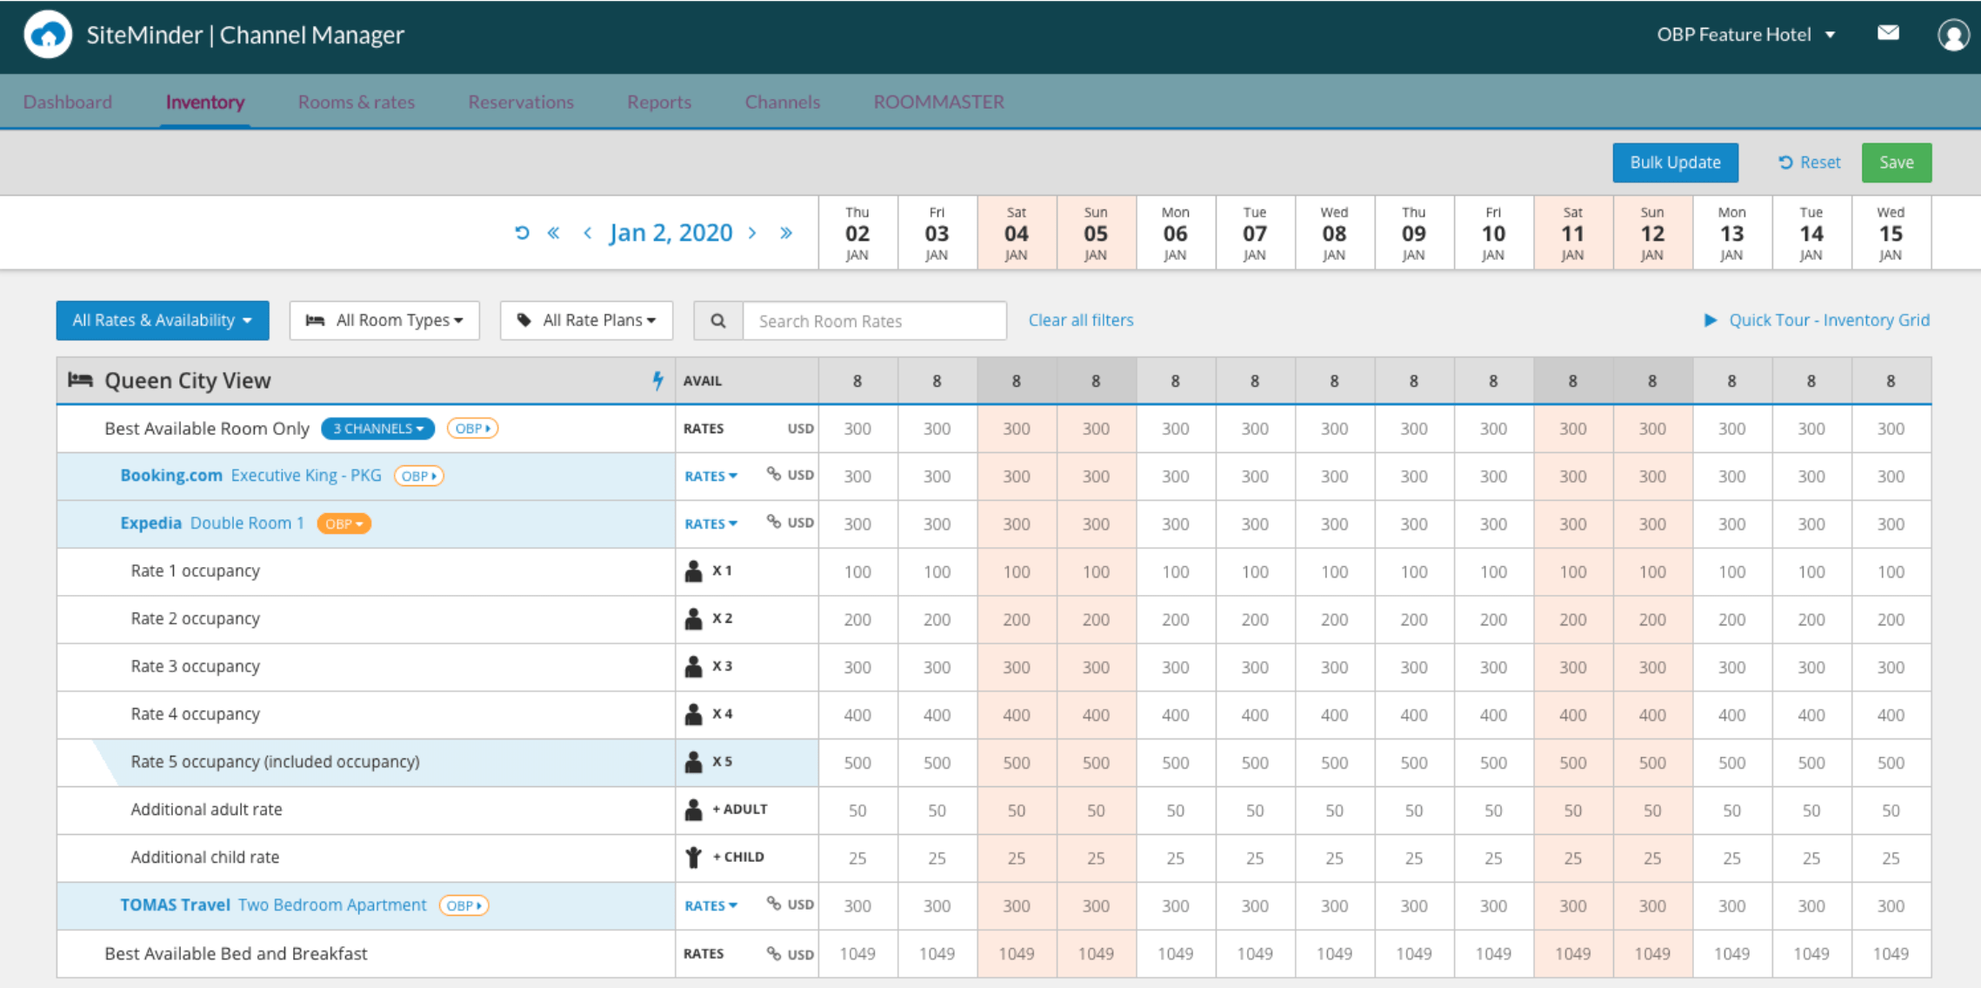Click Two Bedroom Apartment rate link
1981x988 pixels.
332,905
